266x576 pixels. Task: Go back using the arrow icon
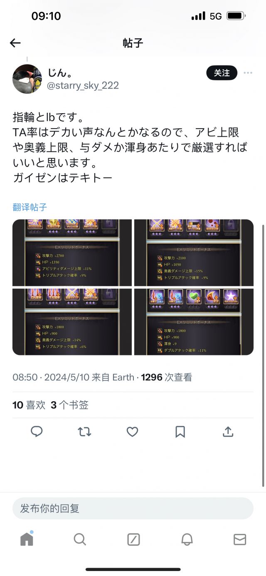[15, 43]
